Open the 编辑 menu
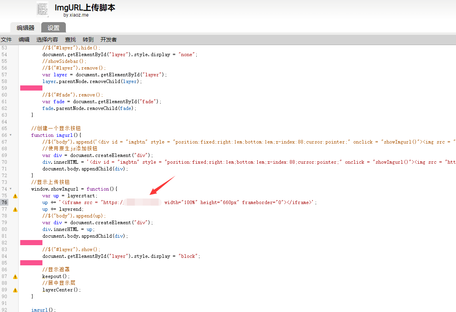The width and height of the screenshot is (456, 312). click(24, 40)
